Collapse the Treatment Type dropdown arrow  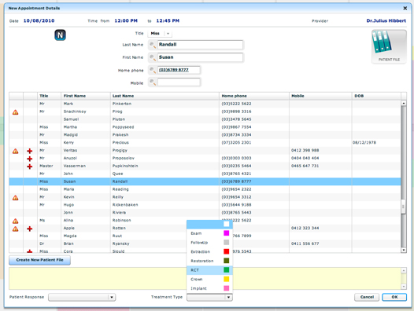point(228,298)
